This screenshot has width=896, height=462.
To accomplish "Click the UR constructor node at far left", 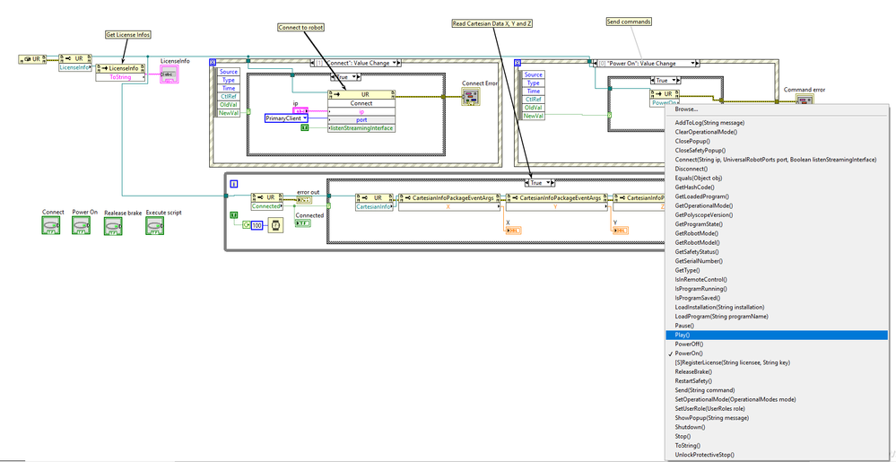I will pos(32,58).
